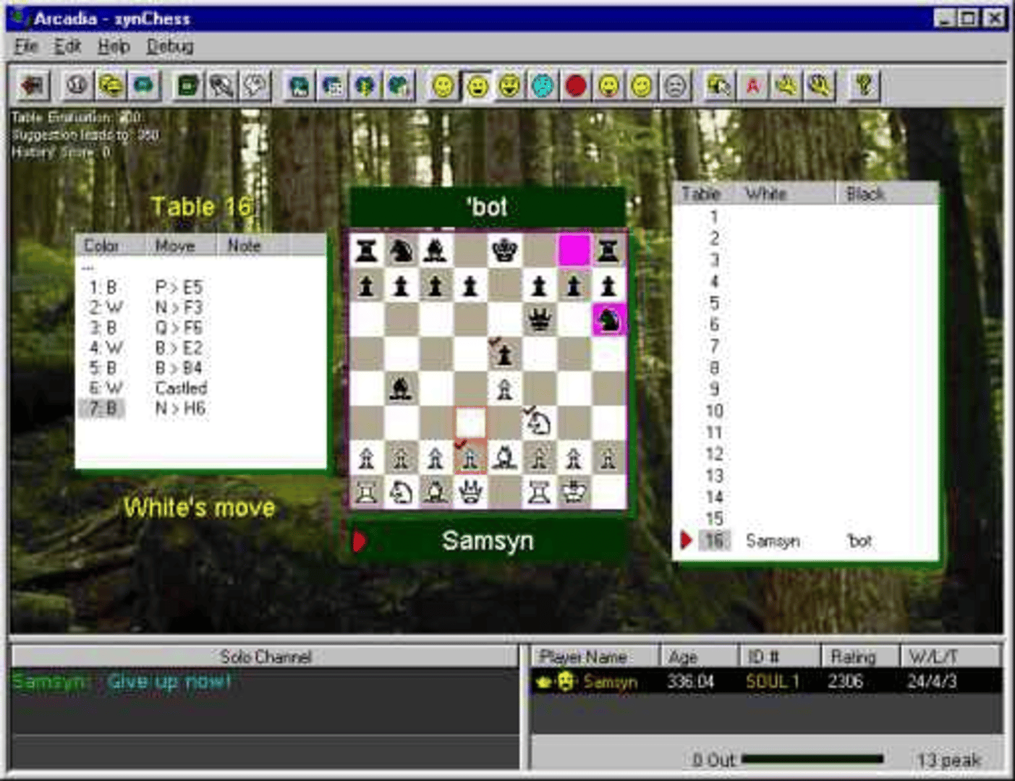Select table 16 with Samsyn versus 'bot
The image size is (1015, 781).
(774, 541)
